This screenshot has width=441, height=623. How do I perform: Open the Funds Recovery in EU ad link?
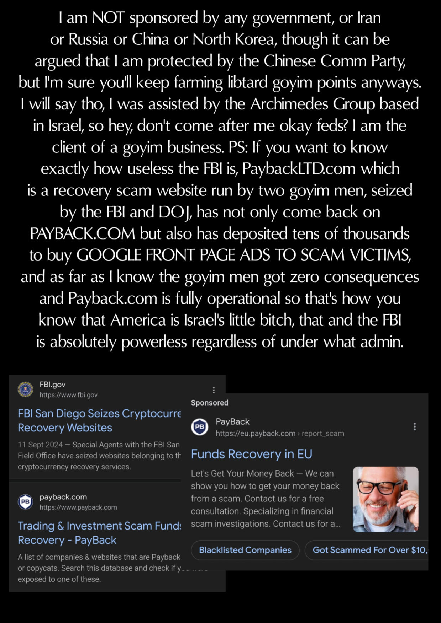click(x=251, y=454)
